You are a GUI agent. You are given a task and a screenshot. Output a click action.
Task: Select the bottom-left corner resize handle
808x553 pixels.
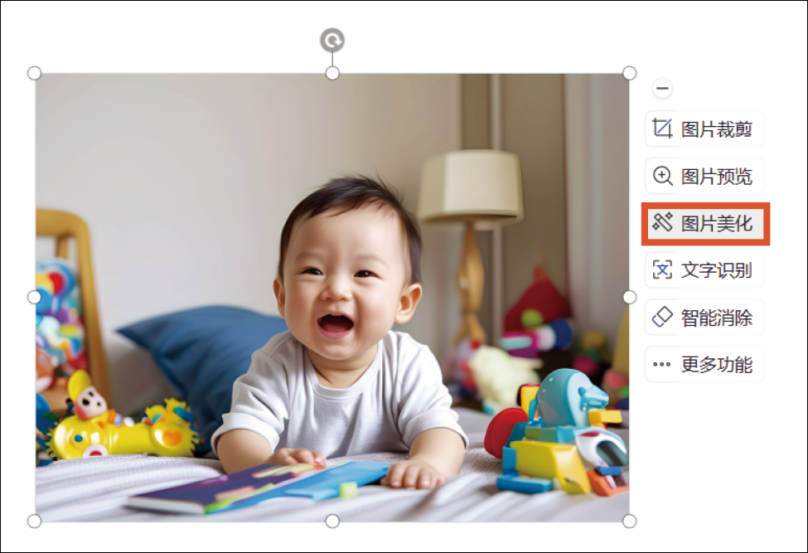[35, 521]
